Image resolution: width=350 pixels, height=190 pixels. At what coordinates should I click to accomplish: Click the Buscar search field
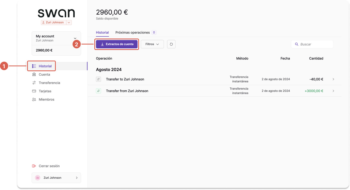tap(312, 44)
